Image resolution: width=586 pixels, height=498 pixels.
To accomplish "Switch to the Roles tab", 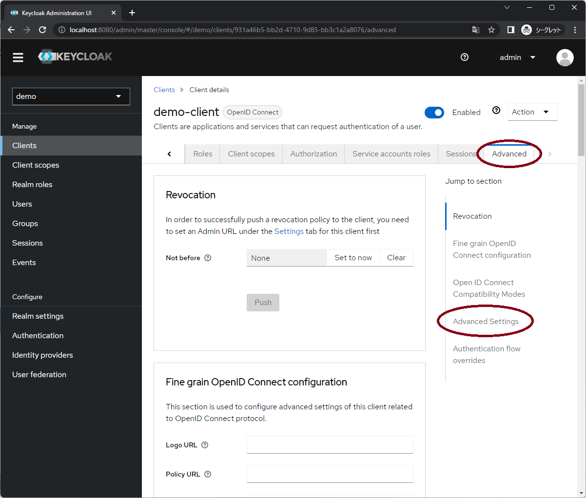I will coord(202,153).
